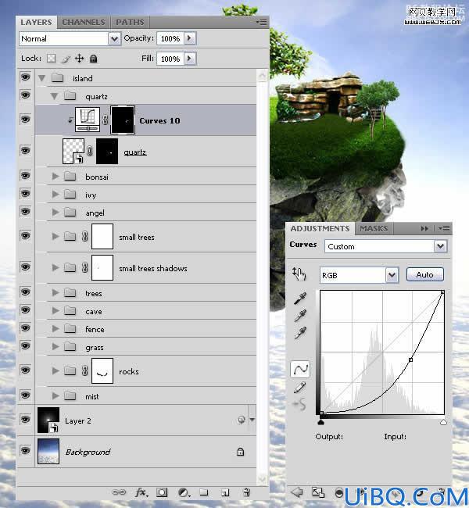Switch to the Paths tab
This screenshot has width=469, height=508.
130,22
